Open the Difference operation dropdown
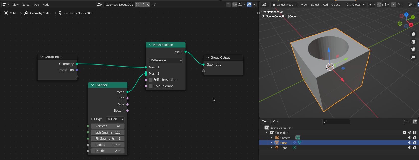 [166, 60]
